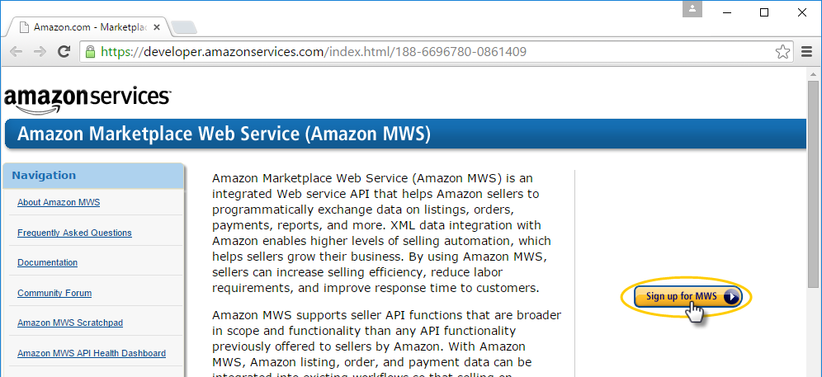Click the user profile icon in title bar

pos(692,8)
